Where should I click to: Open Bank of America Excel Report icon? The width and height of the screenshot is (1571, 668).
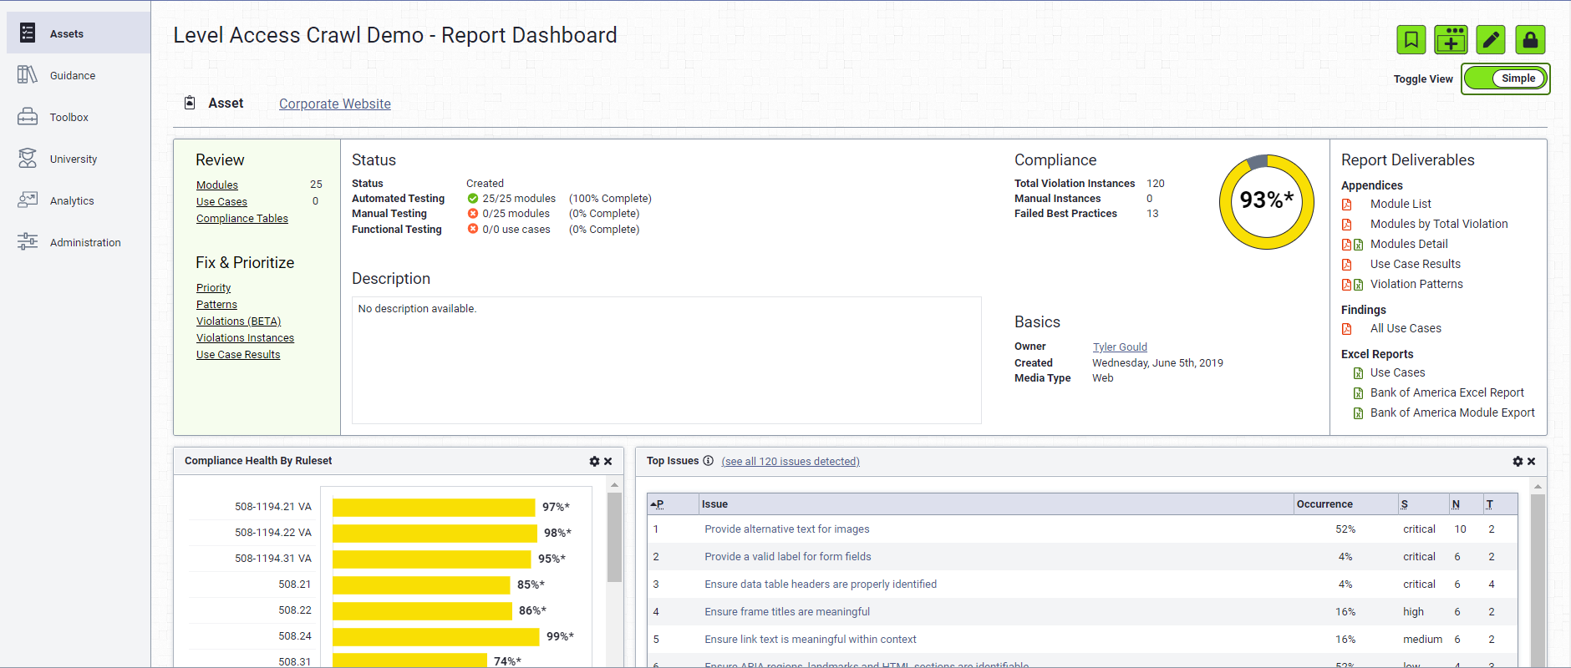(x=1358, y=393)
